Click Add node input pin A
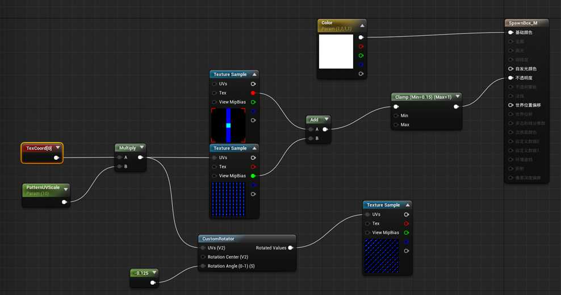 311,129
